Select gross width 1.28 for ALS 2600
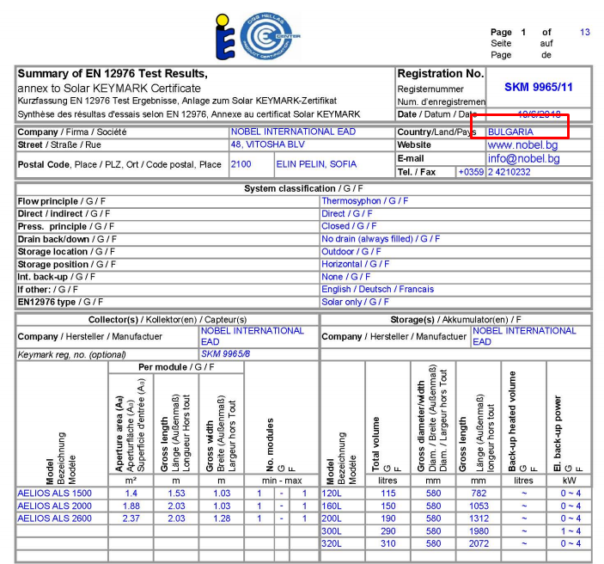 pos(222,518)
